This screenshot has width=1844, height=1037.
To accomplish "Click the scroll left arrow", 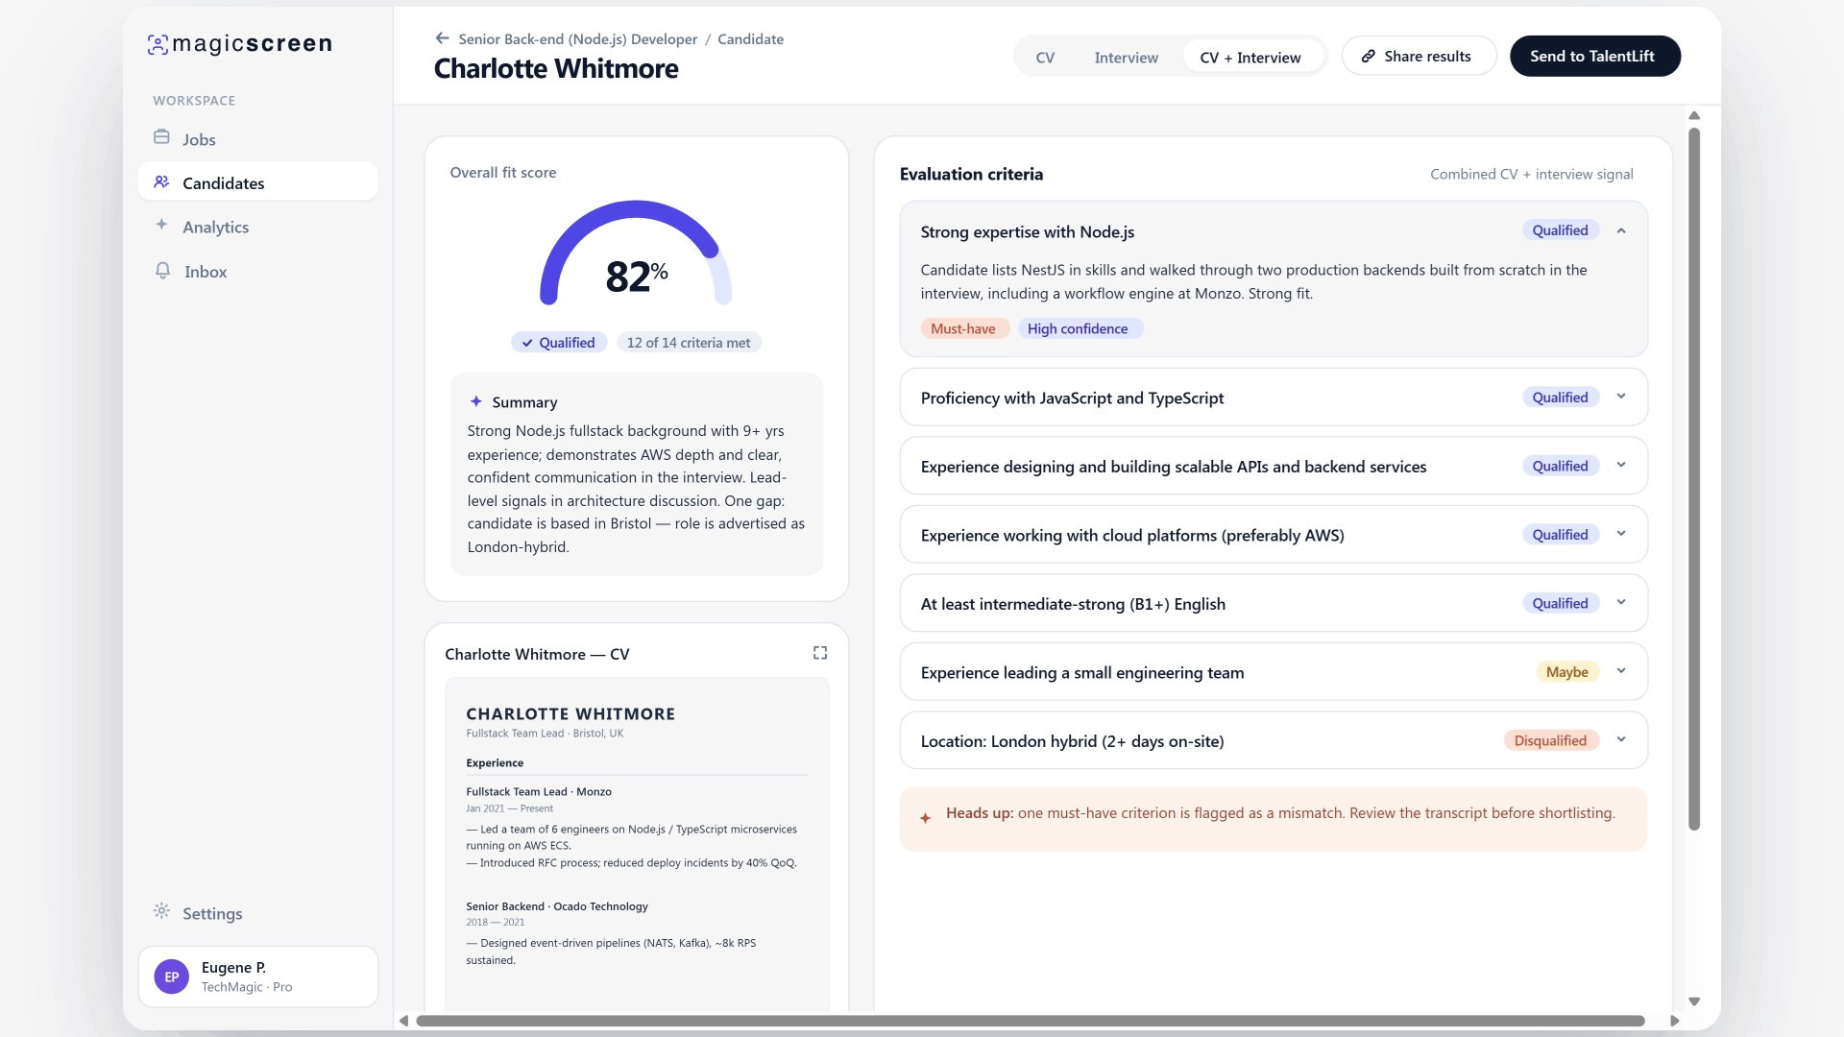I will pyautogui.click(x=404, y=1021).
